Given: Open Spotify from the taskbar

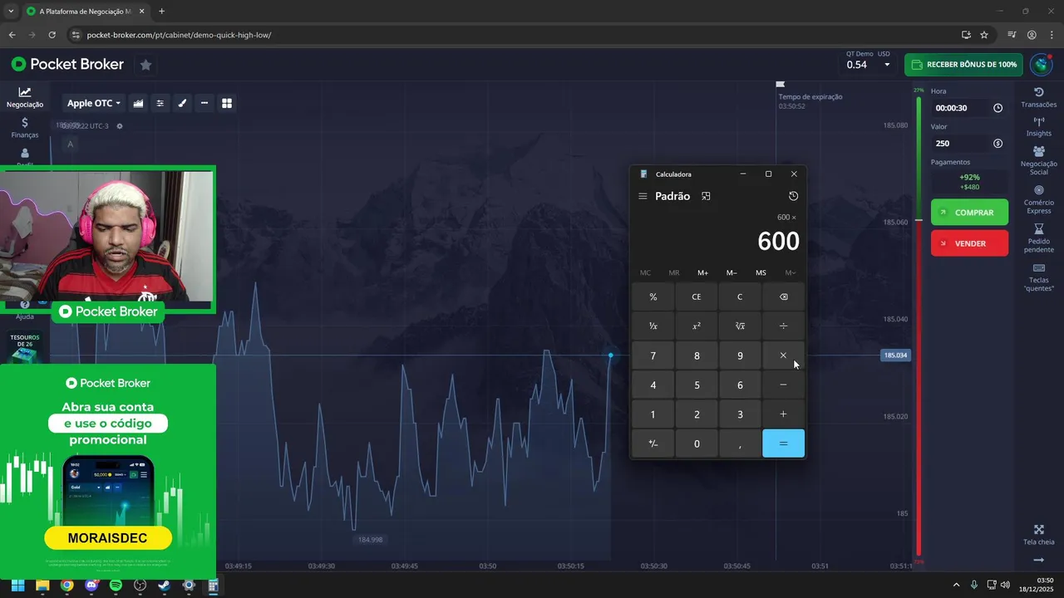Looking at the screenshot, I should coord(116,586).
